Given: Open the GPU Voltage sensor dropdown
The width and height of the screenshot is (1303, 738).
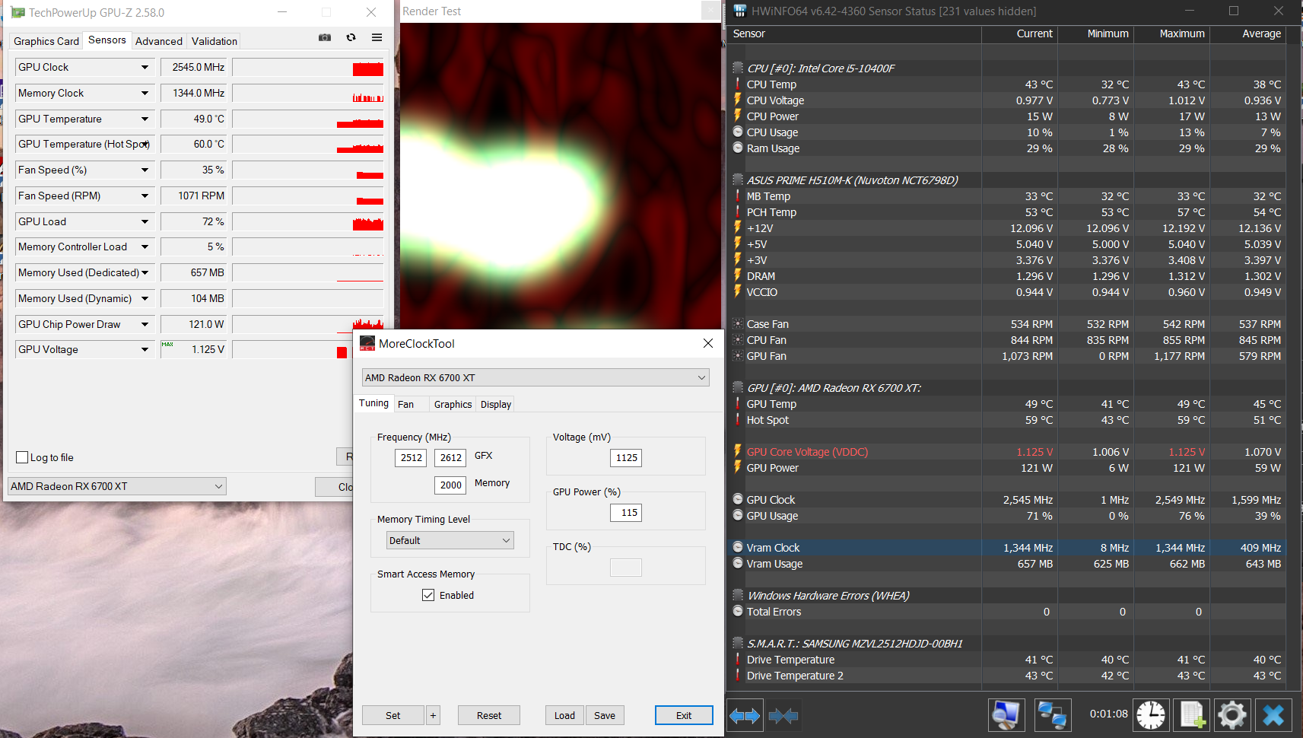Looking at the screenshot, I should [145, 349].
